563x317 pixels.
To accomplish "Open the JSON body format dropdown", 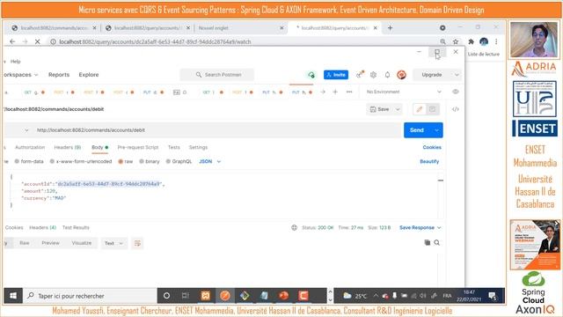I will tap(209, 161).
